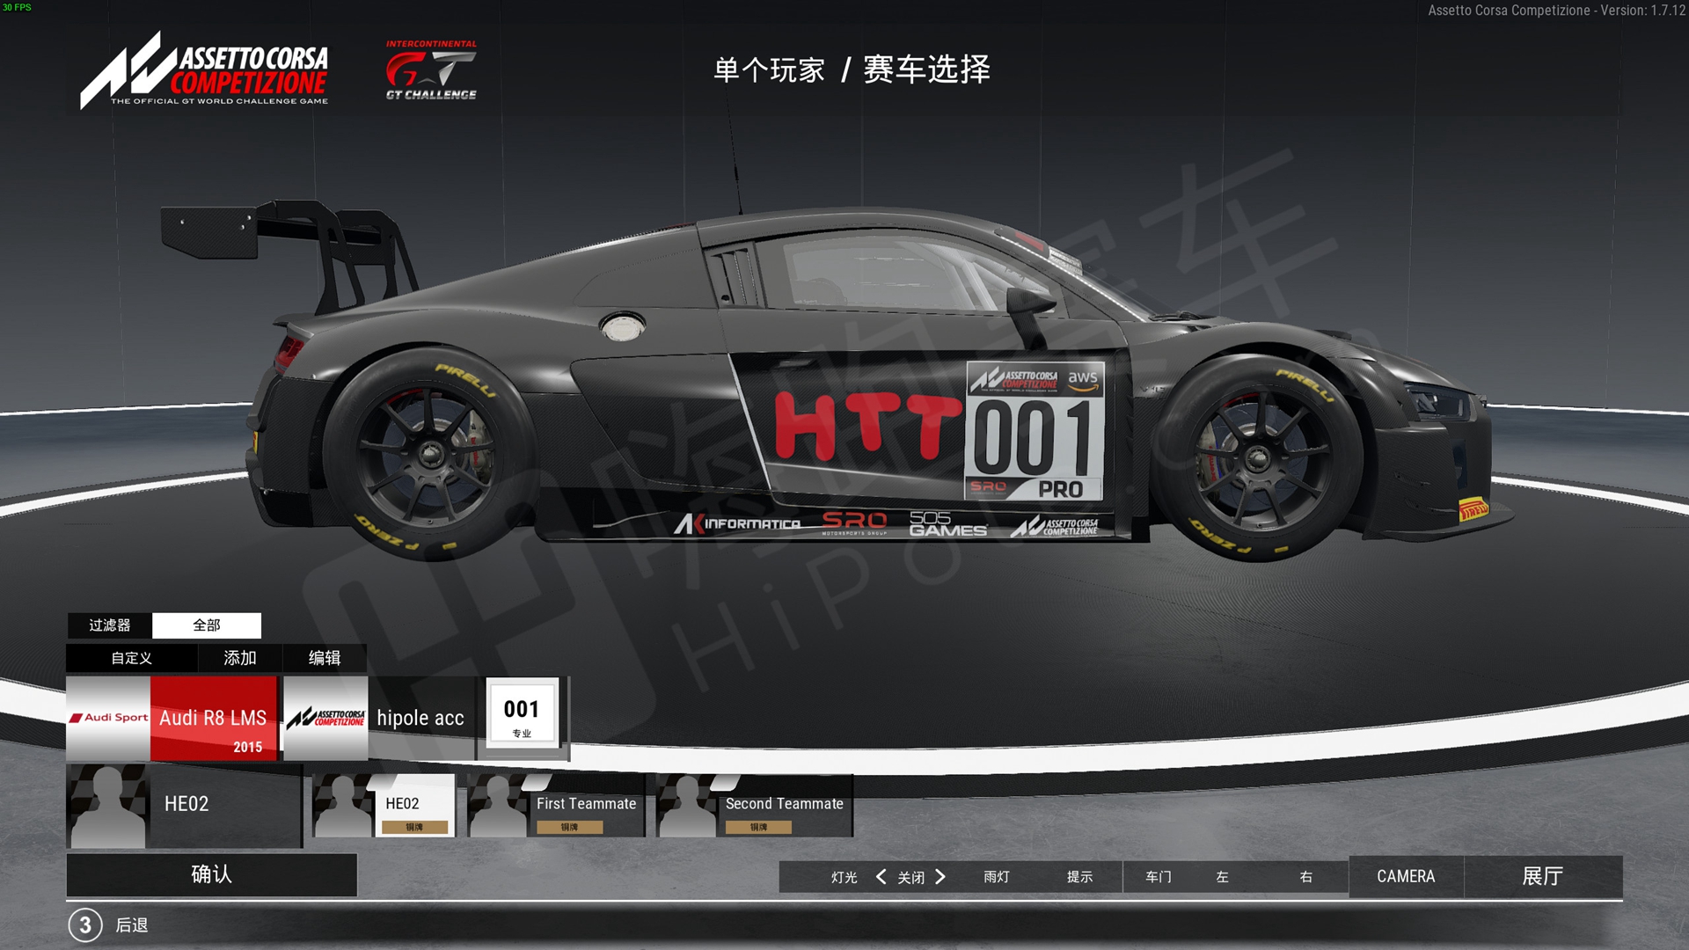Click the CAMERA button

(x=1406, y=877)
